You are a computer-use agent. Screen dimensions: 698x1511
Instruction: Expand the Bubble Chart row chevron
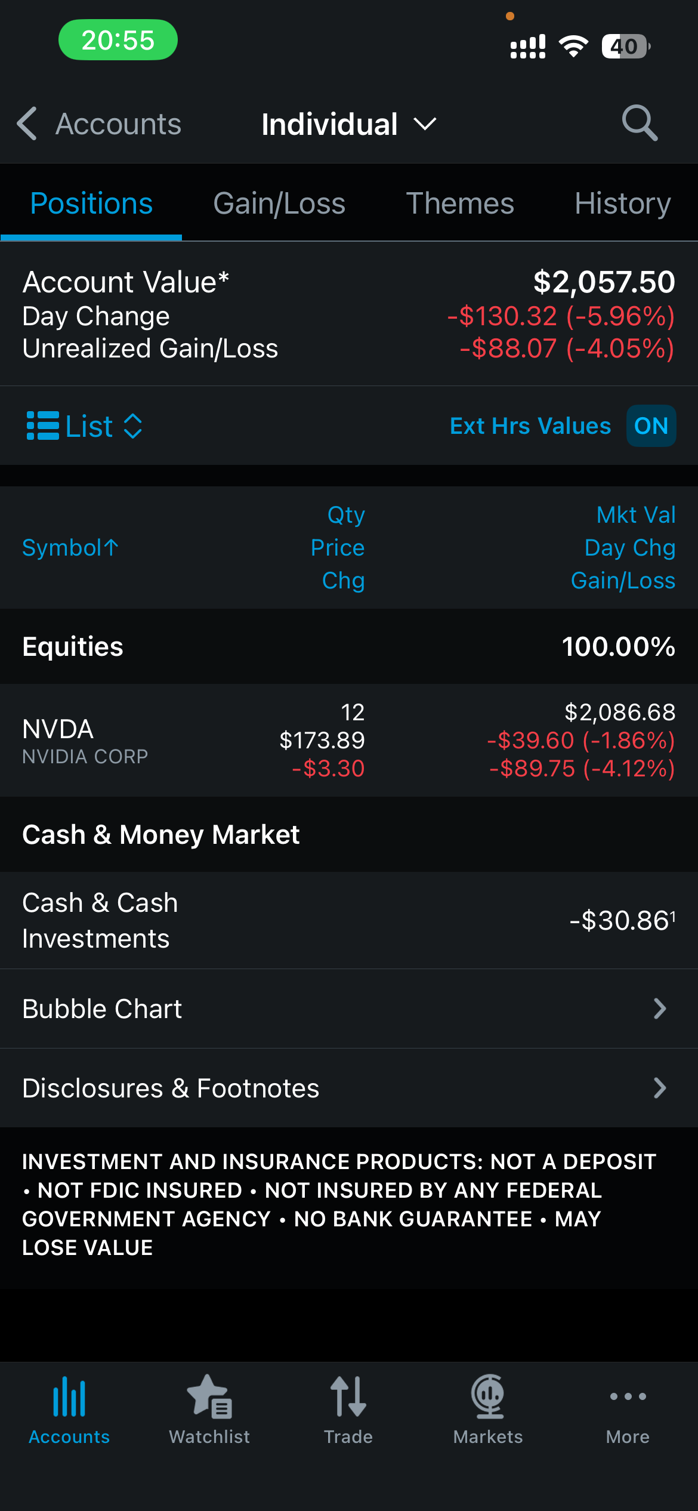[x=659, y=1009]
